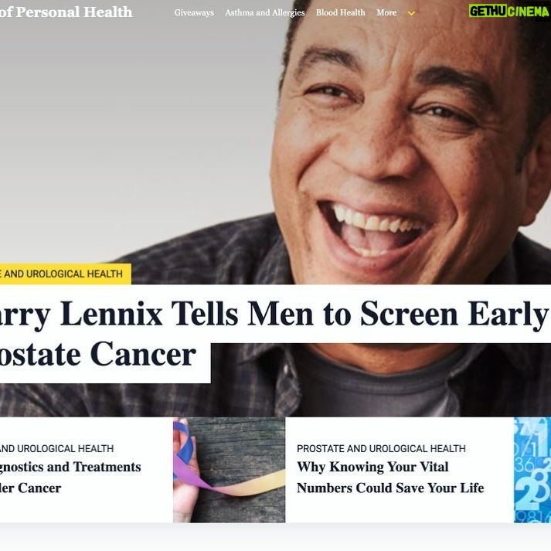Click the GETHU CINEMA logo watermark
This screenshot has height=551, width=551.
coord(509,11)
